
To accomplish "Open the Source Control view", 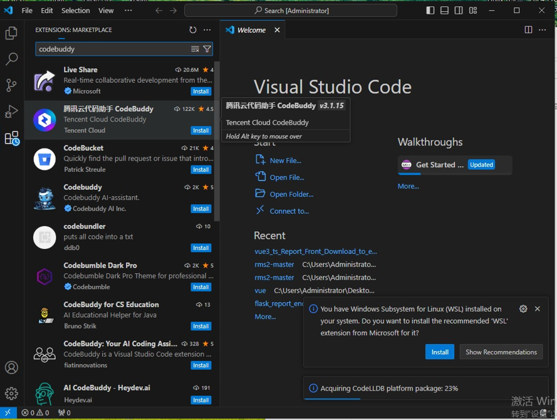I will pos(11,85).
